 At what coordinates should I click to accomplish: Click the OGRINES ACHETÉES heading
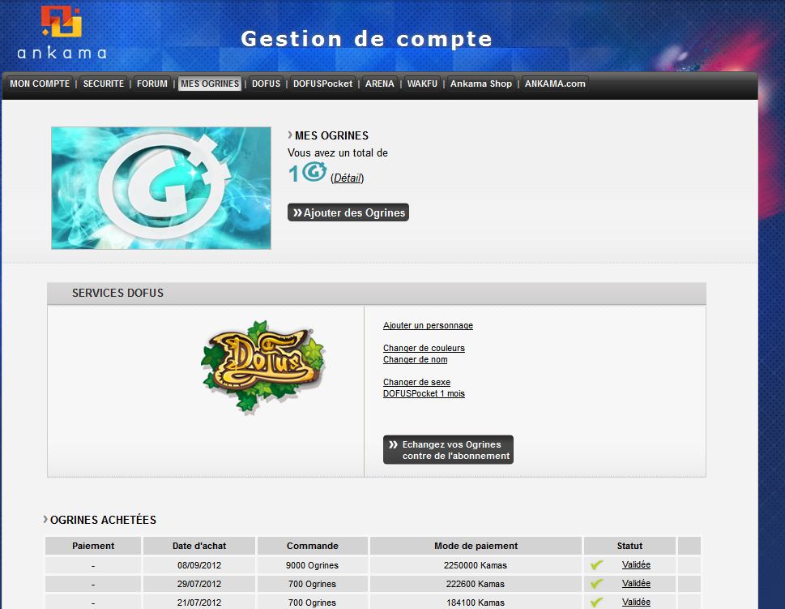tap(103, 520)
